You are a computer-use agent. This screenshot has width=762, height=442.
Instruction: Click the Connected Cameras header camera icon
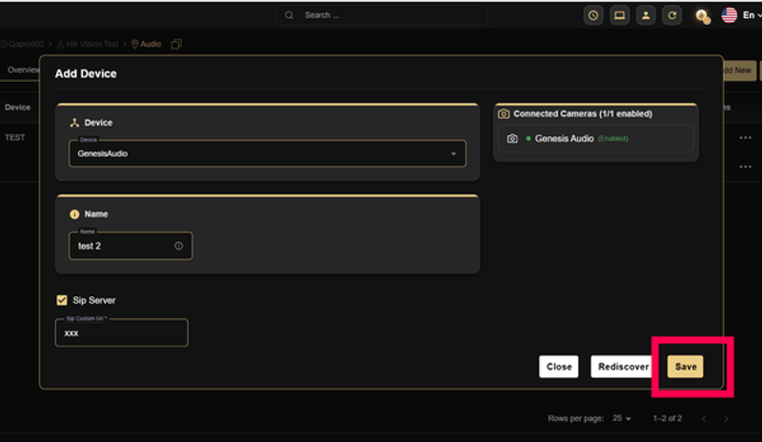[x=504, y=113]
